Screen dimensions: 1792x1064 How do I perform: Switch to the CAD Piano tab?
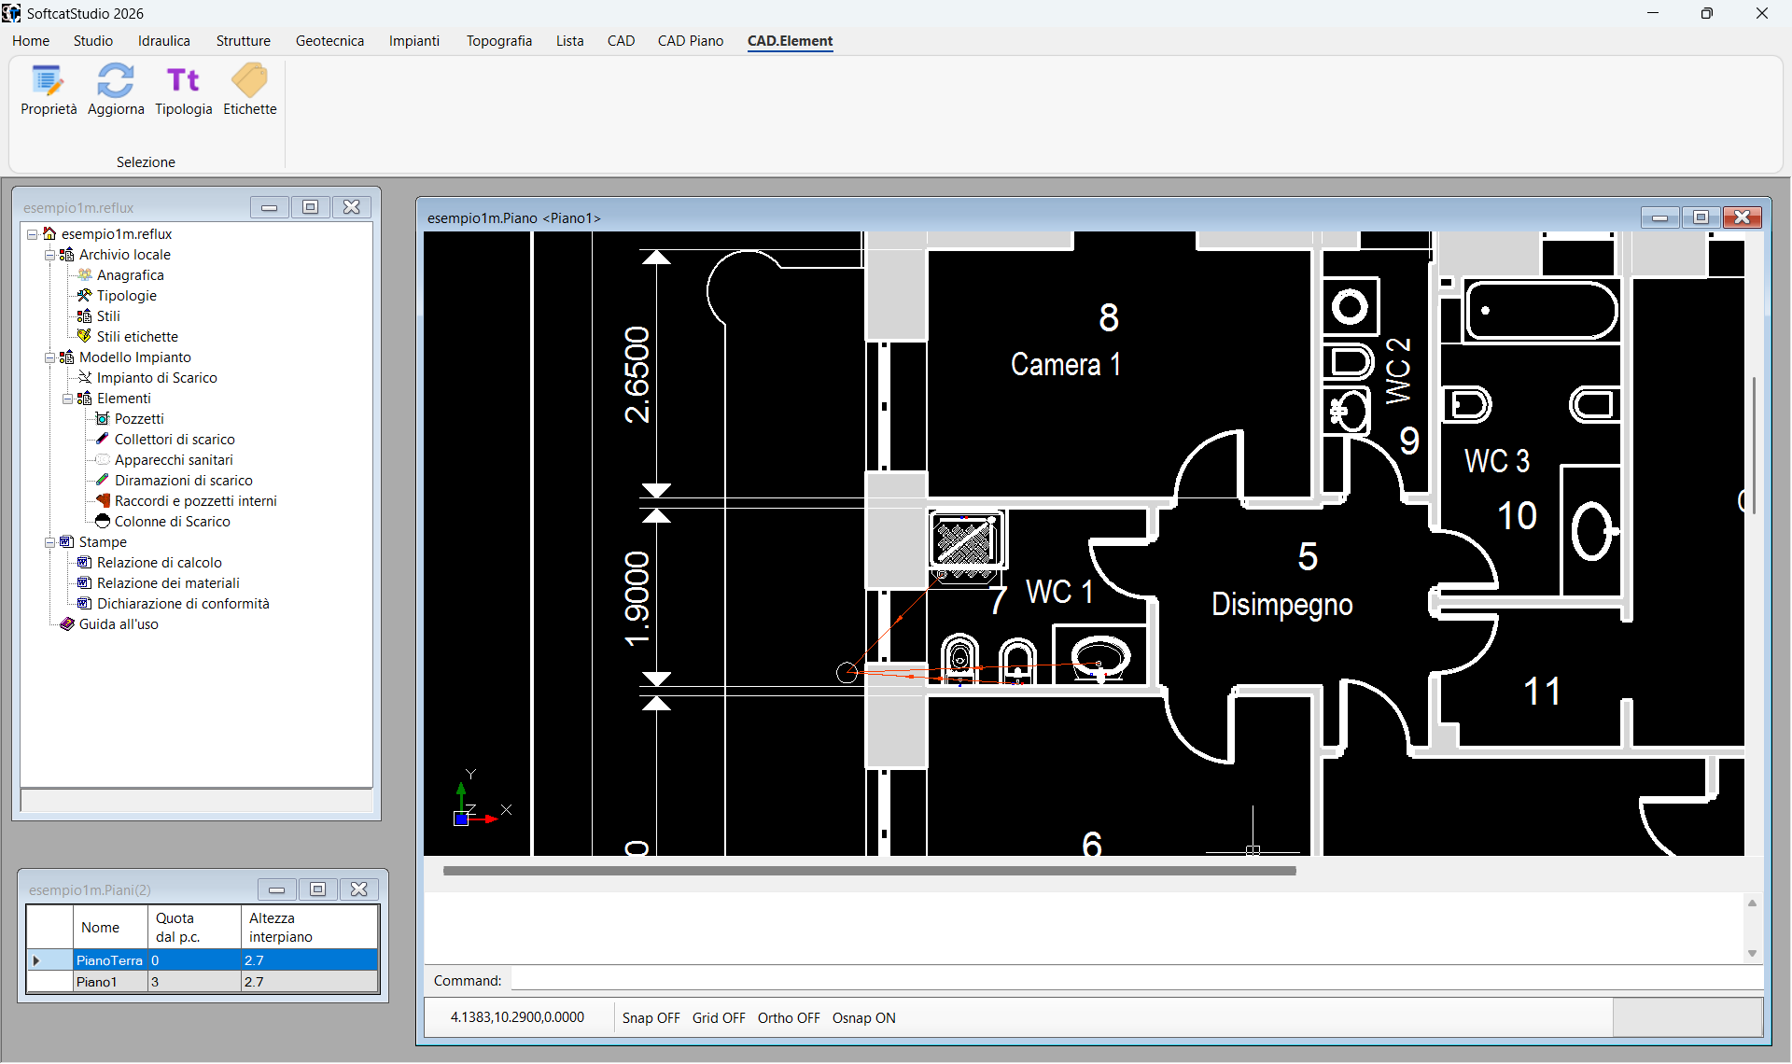pyautogui.click(x=691, y=41)
